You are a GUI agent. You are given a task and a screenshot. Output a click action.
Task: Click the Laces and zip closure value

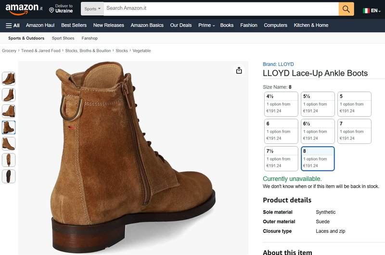point(331,231)
